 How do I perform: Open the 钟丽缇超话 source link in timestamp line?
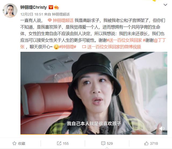(61, 14)
